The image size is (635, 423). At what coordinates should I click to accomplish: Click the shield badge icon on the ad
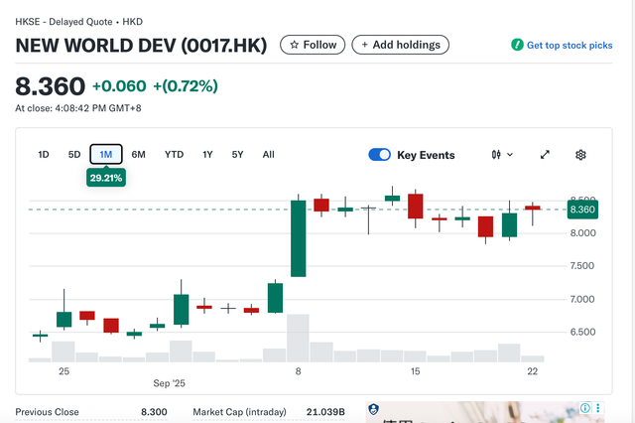(x=374, y=409)
